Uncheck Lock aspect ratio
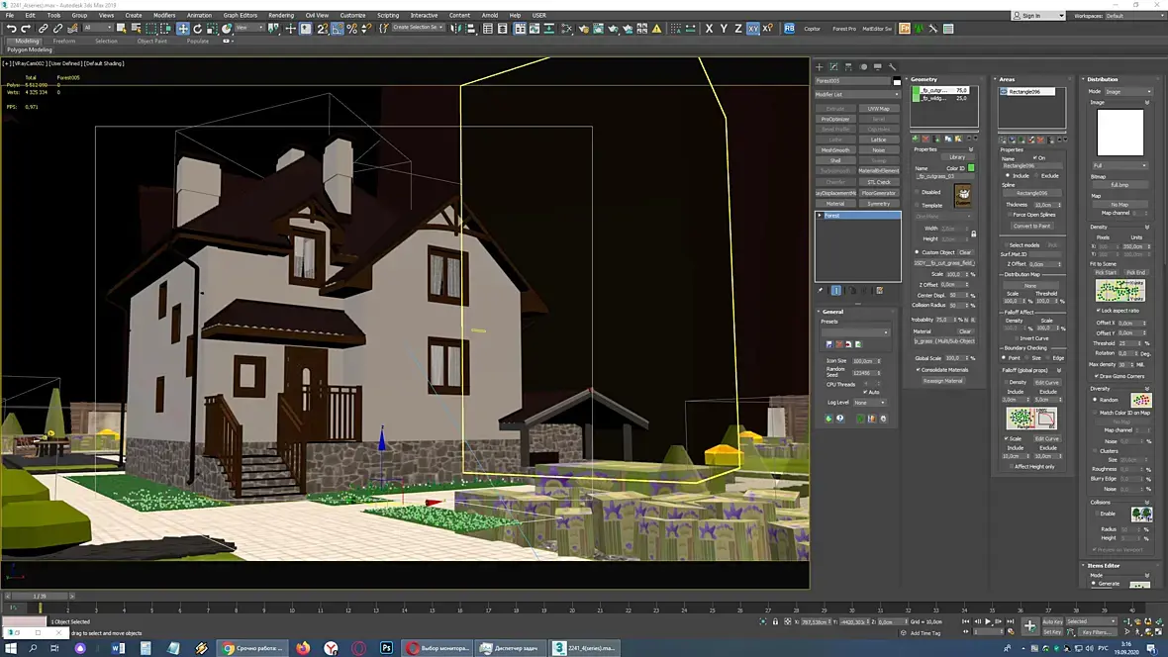Viewport: 1168px width, 657px height. [1098, 310]
